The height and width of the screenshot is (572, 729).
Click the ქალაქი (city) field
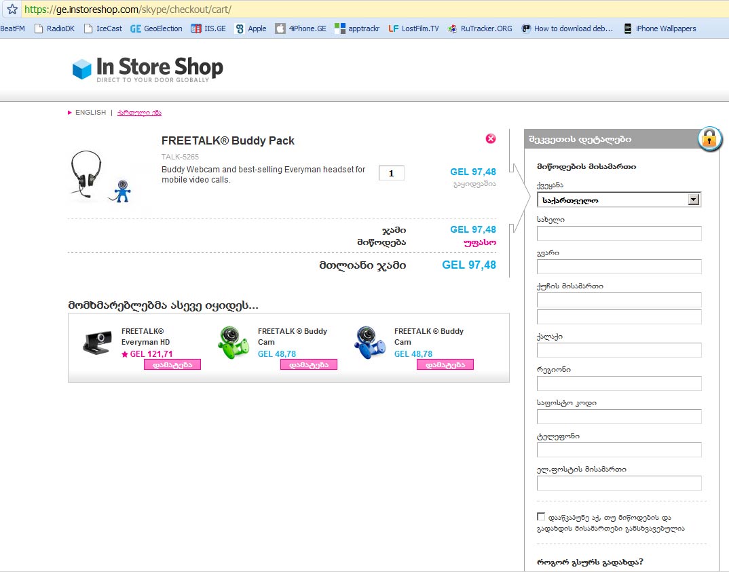pos(619,350)
